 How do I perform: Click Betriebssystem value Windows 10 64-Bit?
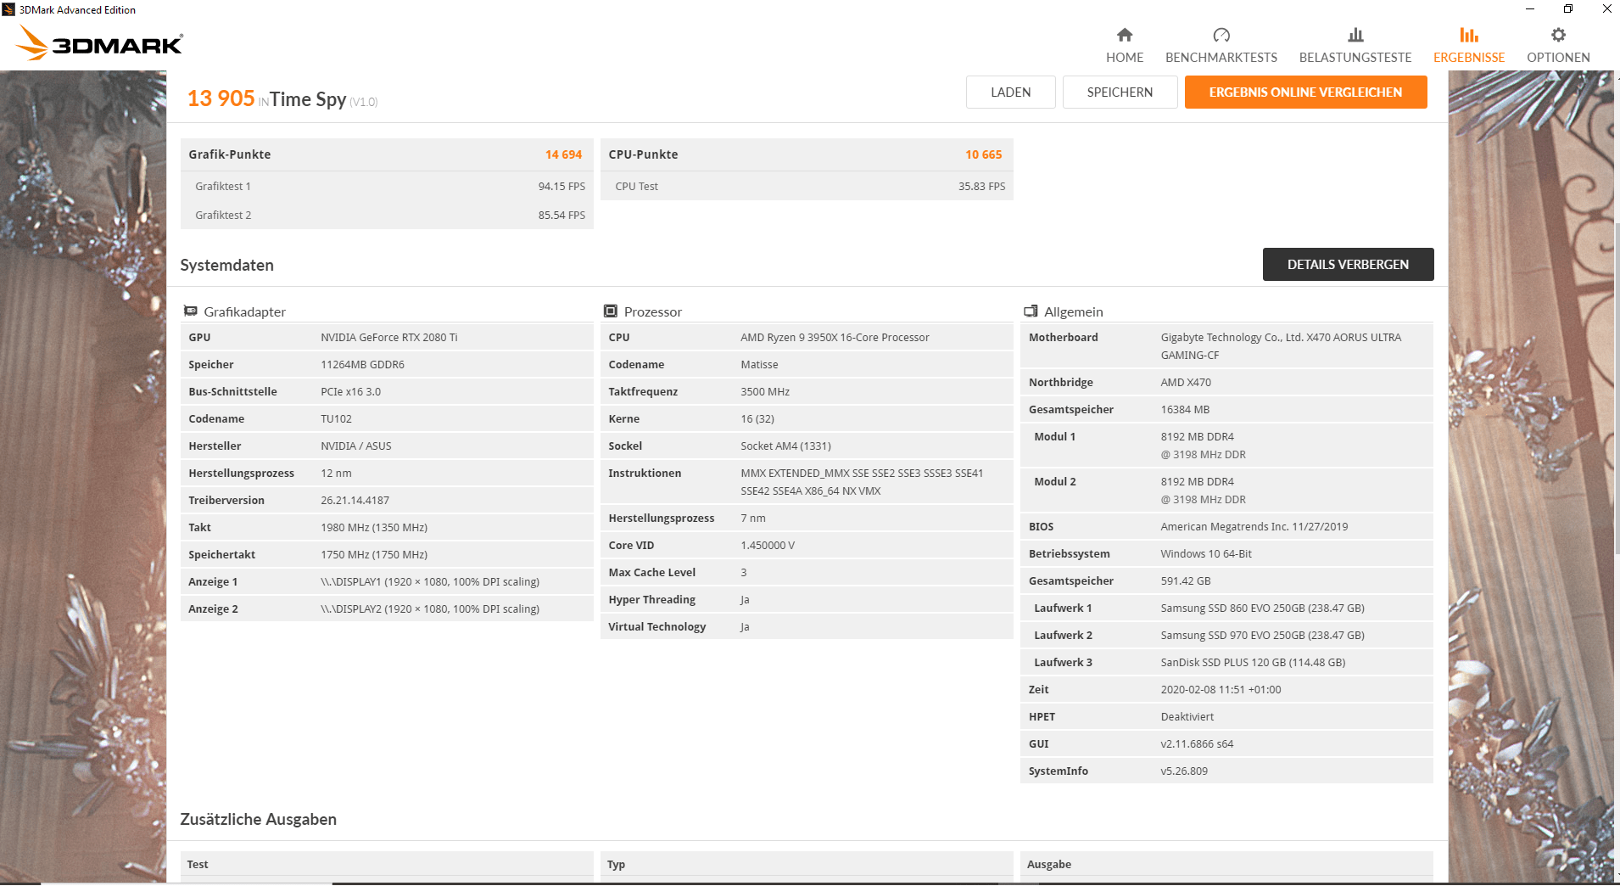coord(1206,554)
